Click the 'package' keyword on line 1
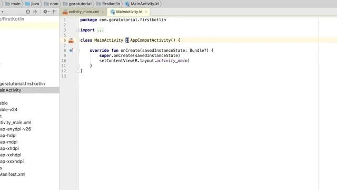 (x=88, y=20)
